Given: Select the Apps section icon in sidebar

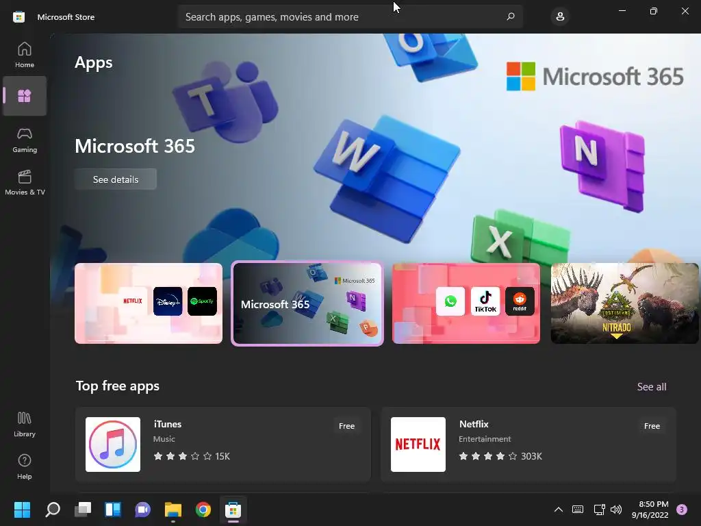Looking at the screenshot, I should pos(25,96).
